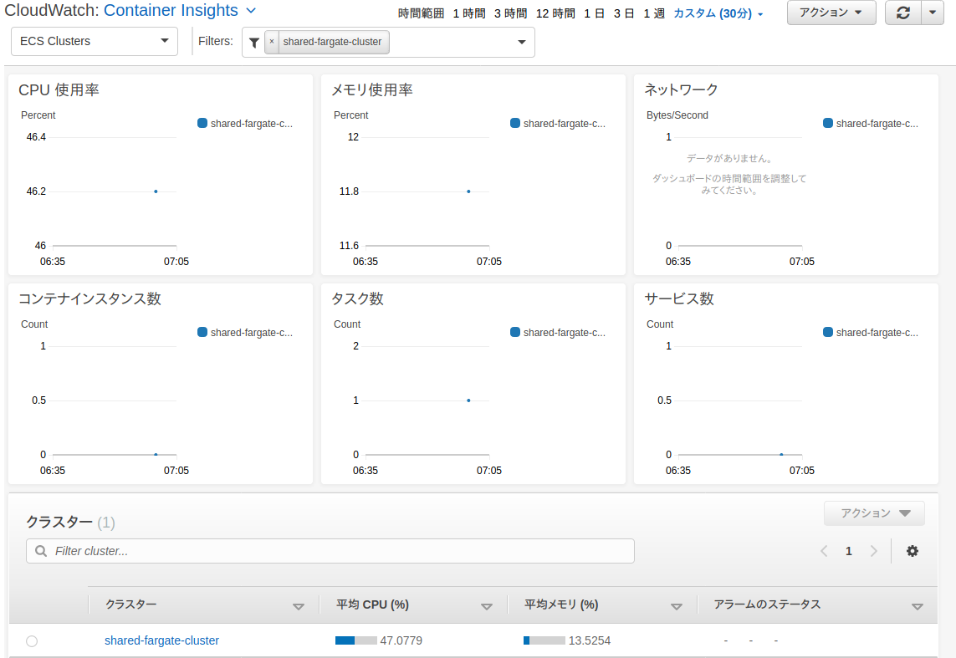Toggle the CPU 使用率 legend swatch
This screenshot has width=956, height=658.
(x=202, y=123)
